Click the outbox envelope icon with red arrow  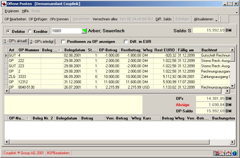228,153
